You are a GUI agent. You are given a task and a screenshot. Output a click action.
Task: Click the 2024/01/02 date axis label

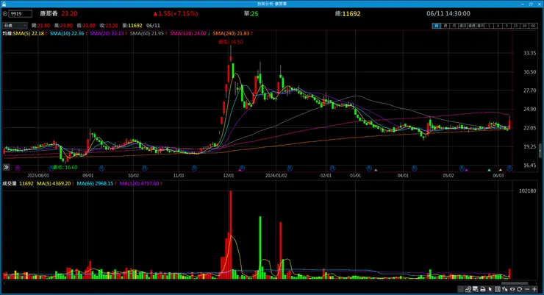(276, 176)
